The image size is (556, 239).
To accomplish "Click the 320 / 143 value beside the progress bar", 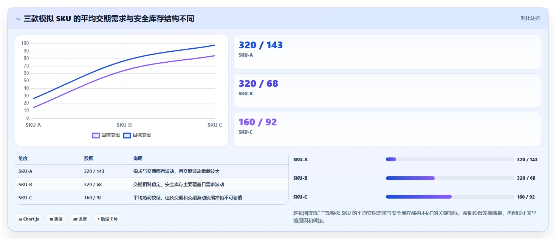I will 527,159.
